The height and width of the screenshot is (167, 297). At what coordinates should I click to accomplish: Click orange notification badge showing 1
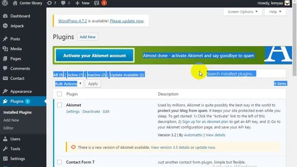(104, 3)
